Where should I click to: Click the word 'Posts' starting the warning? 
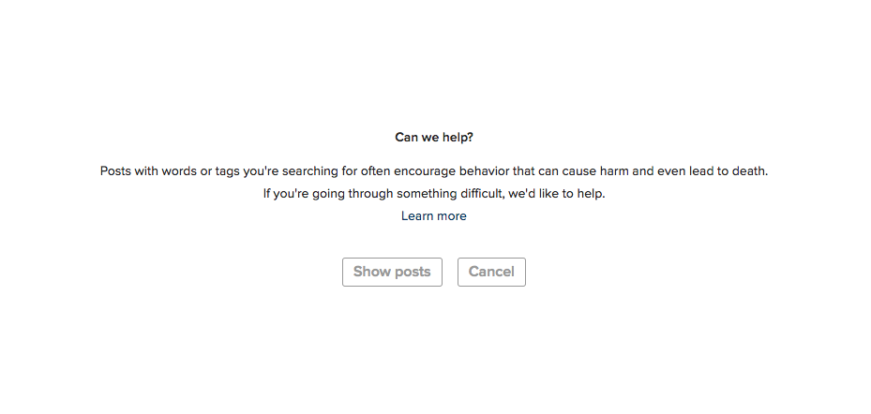(115, 170)
